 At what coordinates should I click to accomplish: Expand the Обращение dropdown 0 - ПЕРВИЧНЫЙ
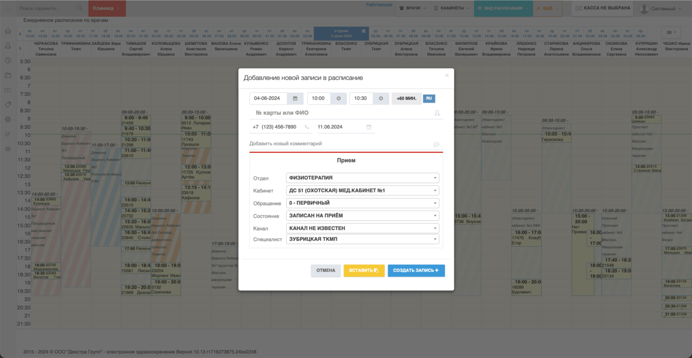(362, 203)
